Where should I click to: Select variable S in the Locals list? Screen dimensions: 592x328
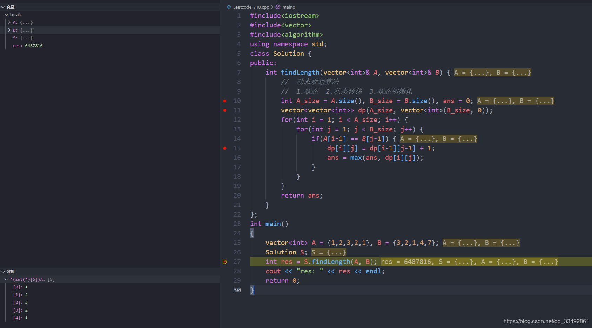(x=22, y=37)
